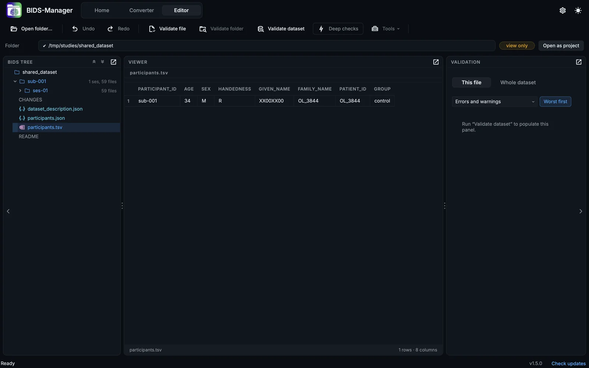The height and width of the screenshot is (368, 589).
Task: Switch to the Converter tab
Action: pos(142,10)
